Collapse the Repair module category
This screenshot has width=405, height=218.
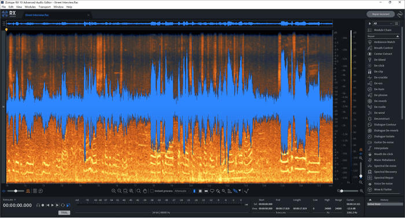pyautogui.click(x=397, y=36)
